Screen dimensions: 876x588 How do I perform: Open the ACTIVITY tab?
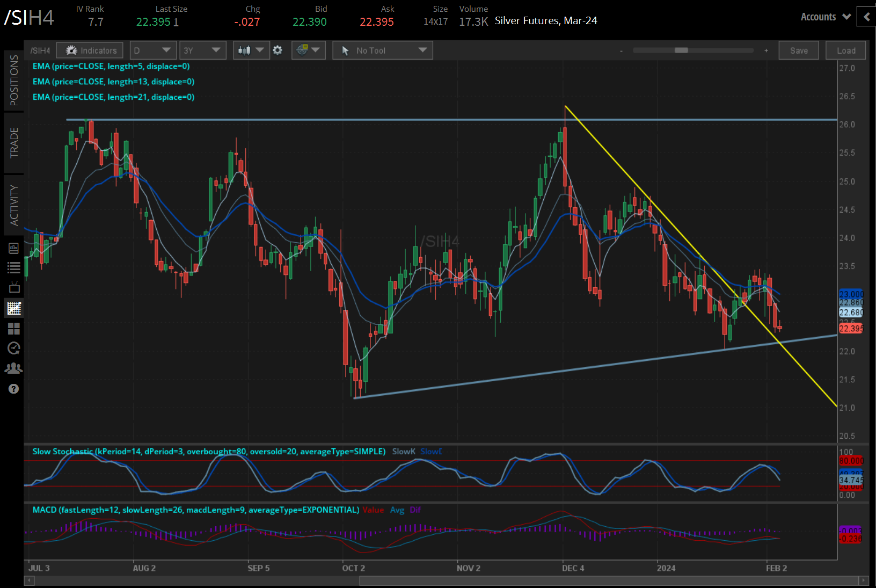14,203
